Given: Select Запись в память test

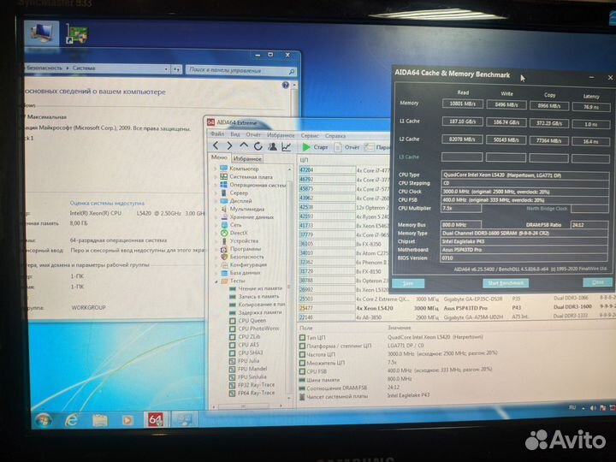Looking at the screenshot, I should pos(259,297).
